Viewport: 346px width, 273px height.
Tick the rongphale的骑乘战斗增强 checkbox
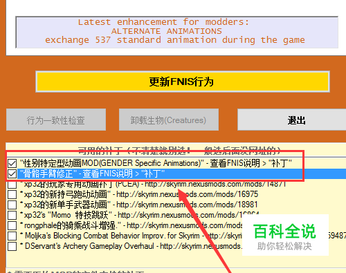(x=12, y=225)
